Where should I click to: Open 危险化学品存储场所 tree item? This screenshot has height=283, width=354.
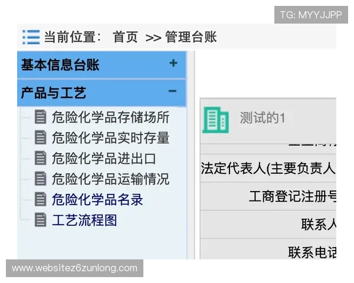pyautogui.click(x=111, y=117)
